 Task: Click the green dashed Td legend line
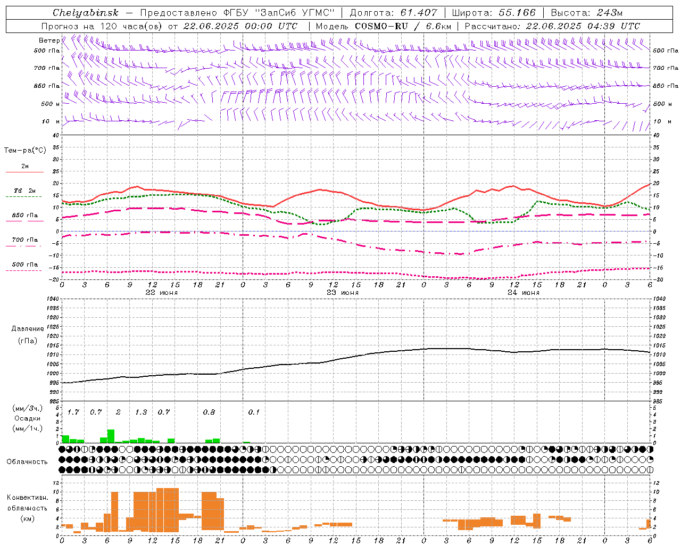23,197
